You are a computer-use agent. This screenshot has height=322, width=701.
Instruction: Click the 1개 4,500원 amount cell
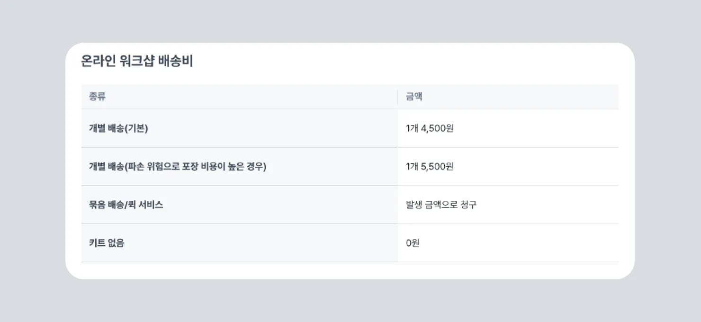pyautogui.click(x=430, y=128)
